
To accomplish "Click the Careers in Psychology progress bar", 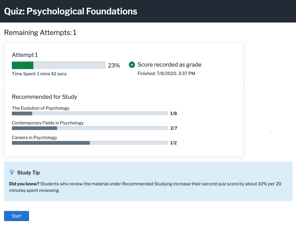I will (x=89, y=143).
